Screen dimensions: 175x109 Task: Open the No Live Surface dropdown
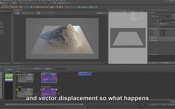(x=34, y=3)
